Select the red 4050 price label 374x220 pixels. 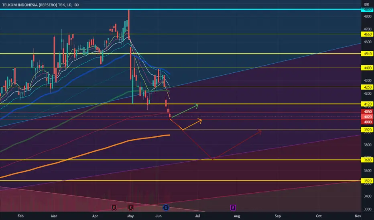click(367, 112)
